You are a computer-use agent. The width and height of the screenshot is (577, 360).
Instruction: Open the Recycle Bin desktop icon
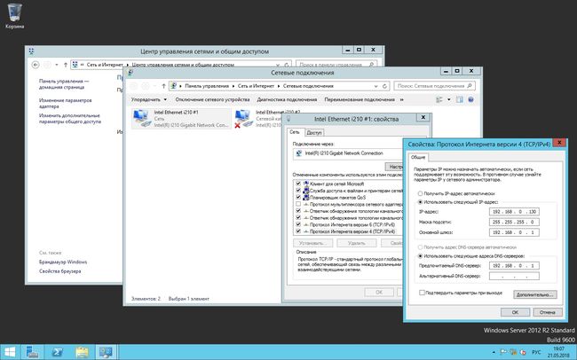[x=15, y=16]
